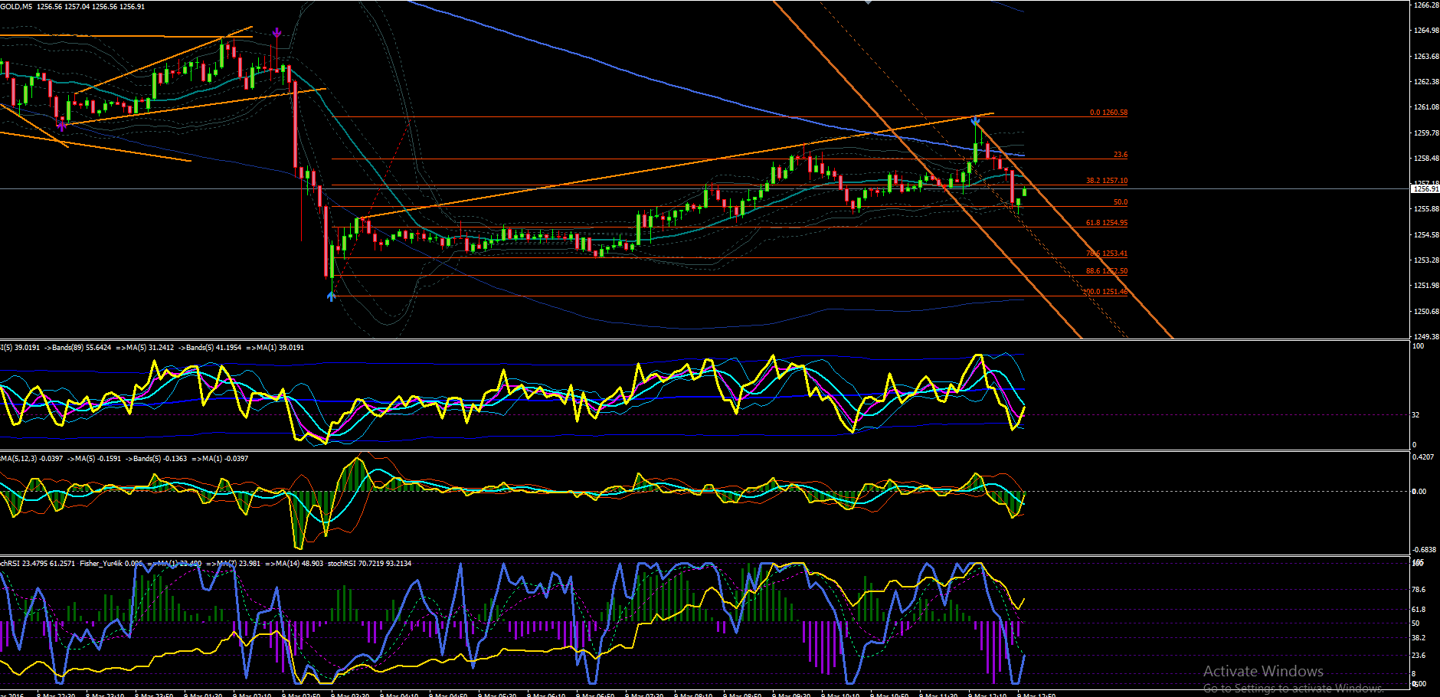Click price scale value 1262.38

(1426, 81)
